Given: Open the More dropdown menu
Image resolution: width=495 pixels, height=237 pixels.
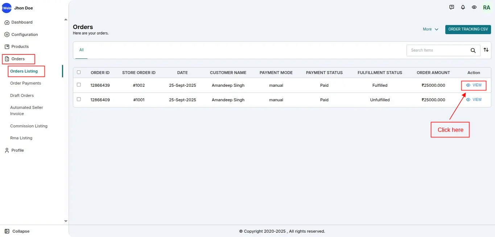Looking at the screenshot, I should pyautogui.click(x=430, y=29).
